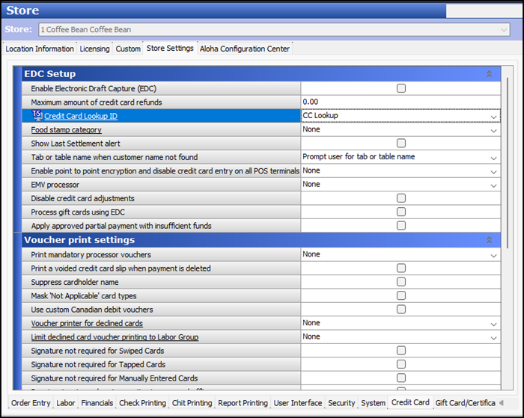Switch to Location Information tab
The image size is (524, 418).
click(x=40, y=49)
